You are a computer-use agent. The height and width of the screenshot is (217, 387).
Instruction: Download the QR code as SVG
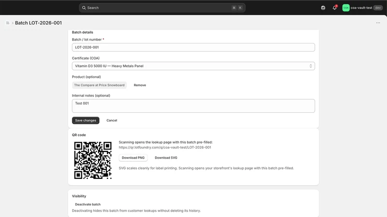click(x=166, y=158)
